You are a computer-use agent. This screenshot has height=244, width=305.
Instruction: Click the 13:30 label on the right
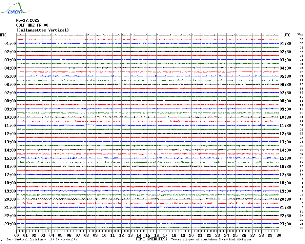[x=285, y=142]
